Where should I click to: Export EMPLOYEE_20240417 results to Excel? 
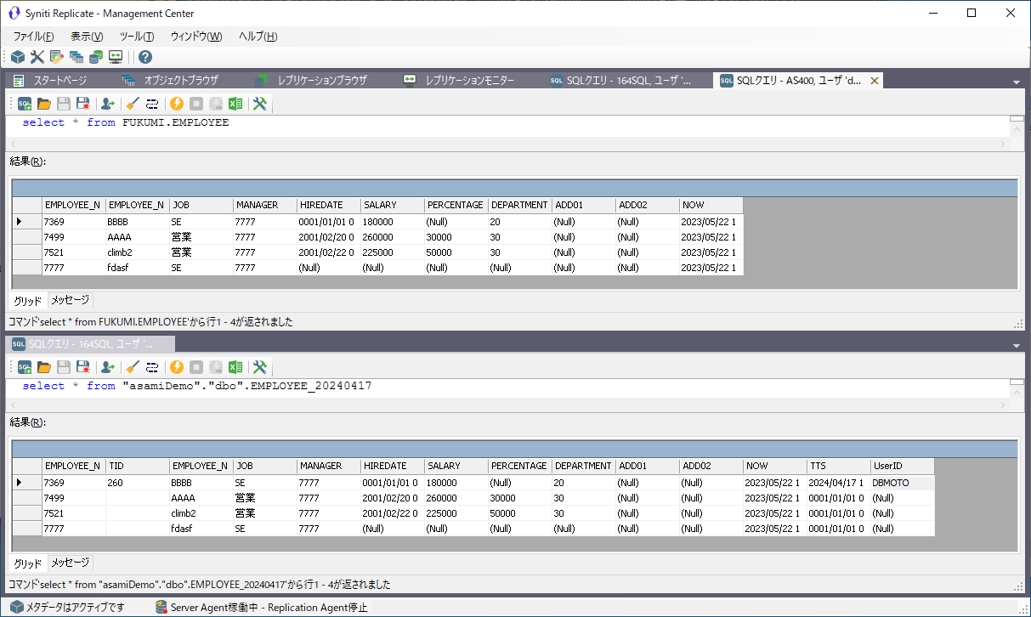coord(235,367)
